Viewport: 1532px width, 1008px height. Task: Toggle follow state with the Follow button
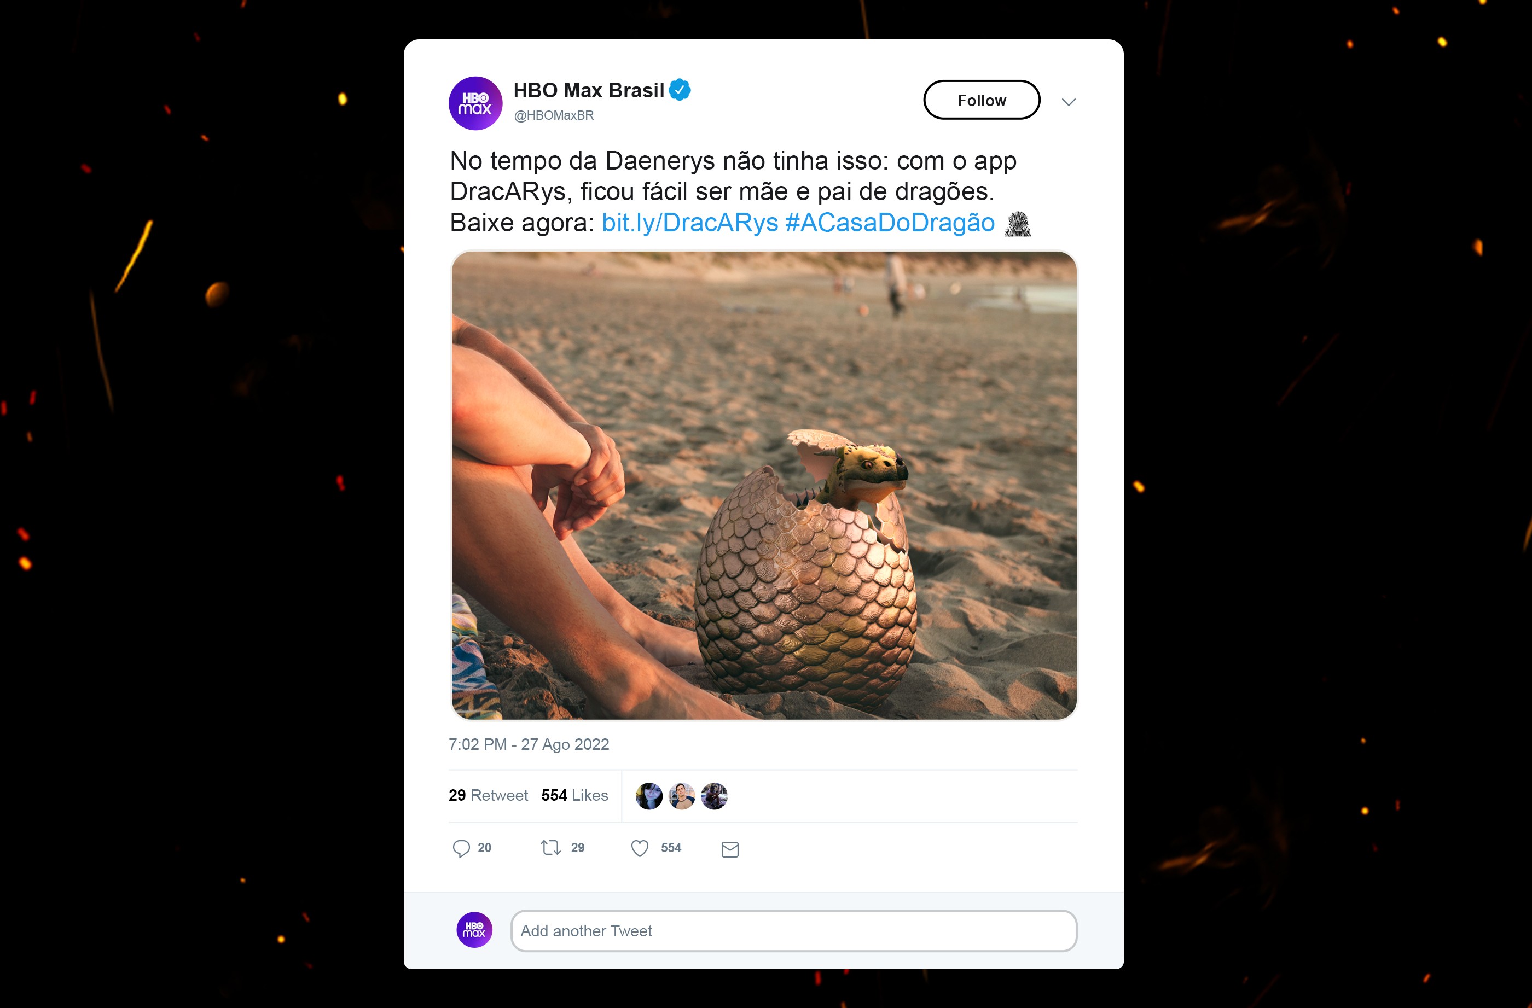point(981,100)
